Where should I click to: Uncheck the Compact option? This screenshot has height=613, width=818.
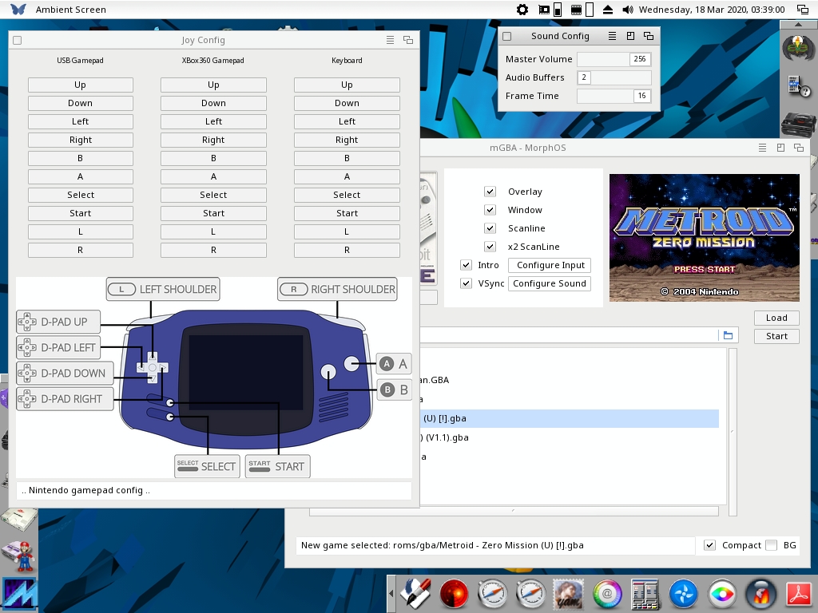pos(709,545)
